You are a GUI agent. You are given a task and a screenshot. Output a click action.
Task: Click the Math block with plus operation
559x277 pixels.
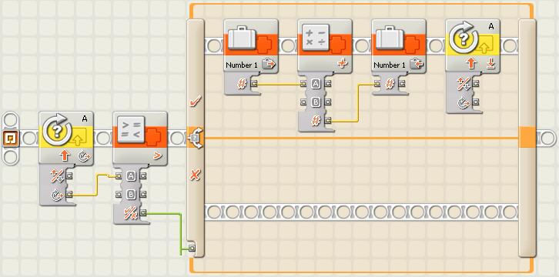point(325,46)
